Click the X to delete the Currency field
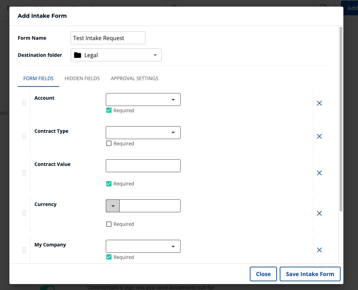Screen dimensions: 358x290 coord(319,213)
